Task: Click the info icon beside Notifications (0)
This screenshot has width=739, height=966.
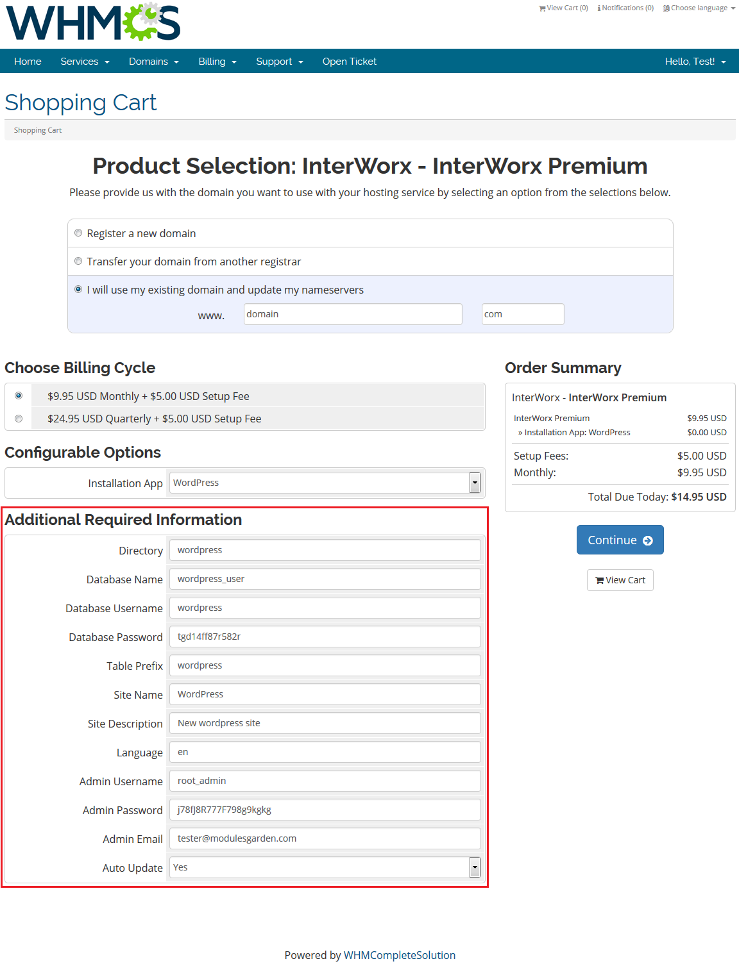Action: pyautogui.click(x=599, y=8)
